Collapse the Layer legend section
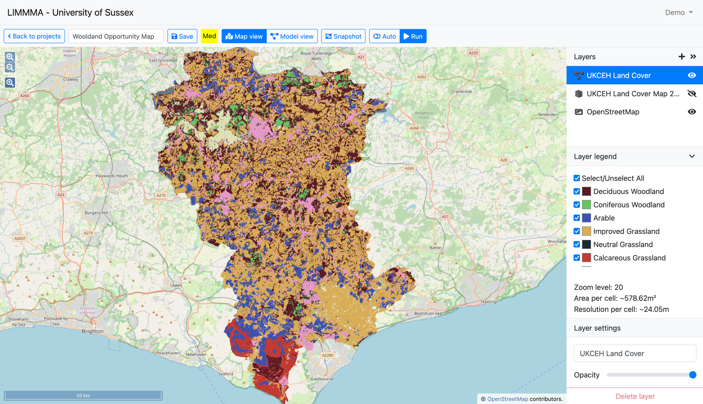Viewport: 703px width, 404px height. pyautogui.click(x=692, y=156)
